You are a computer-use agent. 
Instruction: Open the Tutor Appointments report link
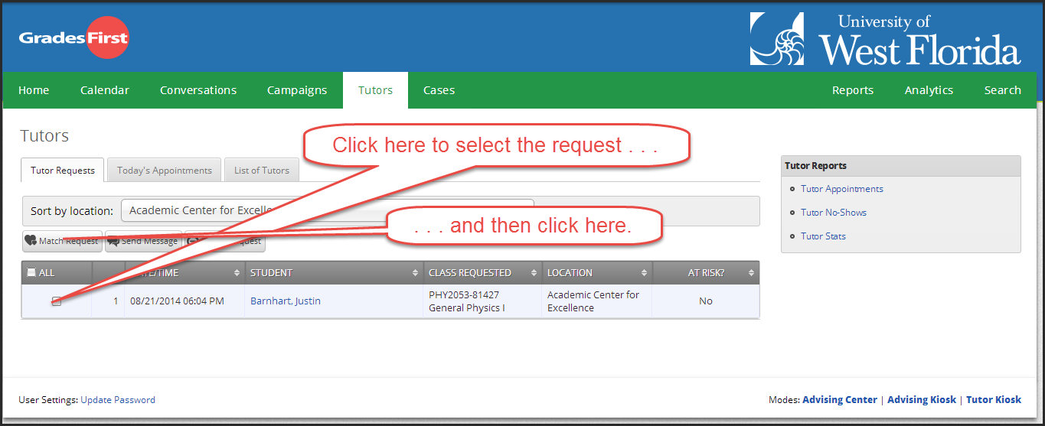pyautogui.click(x=842, y=189)
